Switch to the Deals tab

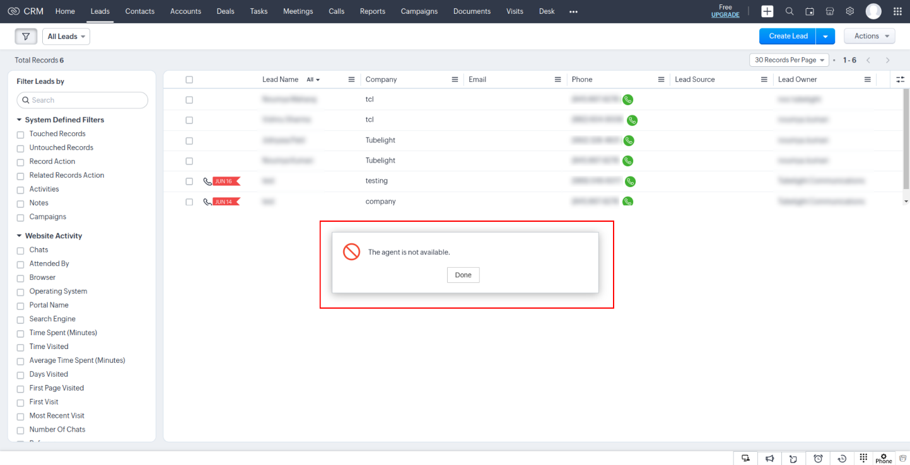225,11
